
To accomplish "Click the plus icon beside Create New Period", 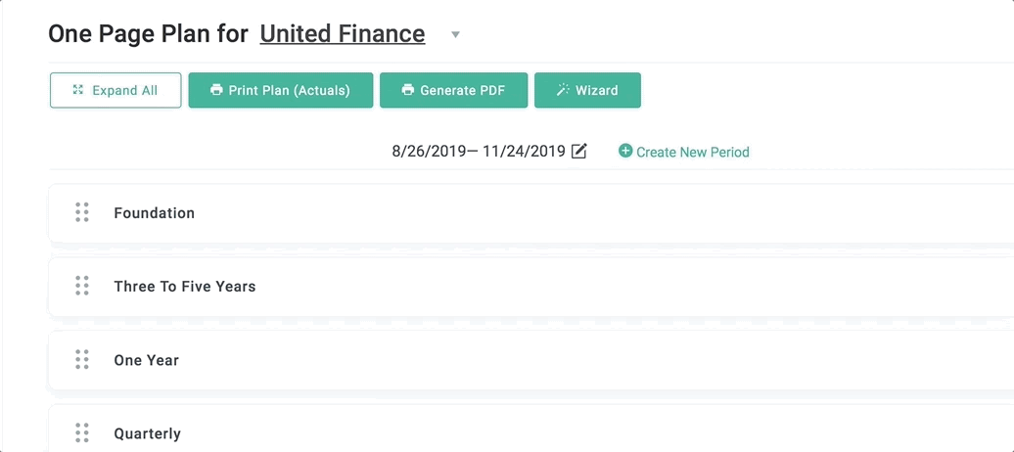I will click(625, 151).
